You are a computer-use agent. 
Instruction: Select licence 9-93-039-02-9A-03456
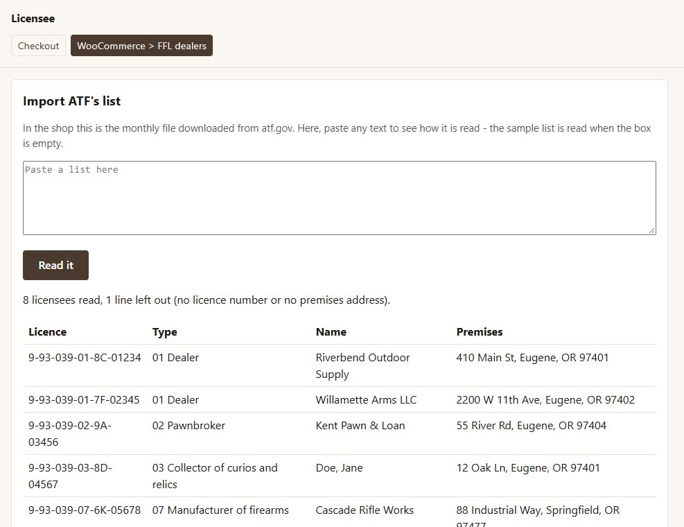pyautogui.click(x=70, y=433)
